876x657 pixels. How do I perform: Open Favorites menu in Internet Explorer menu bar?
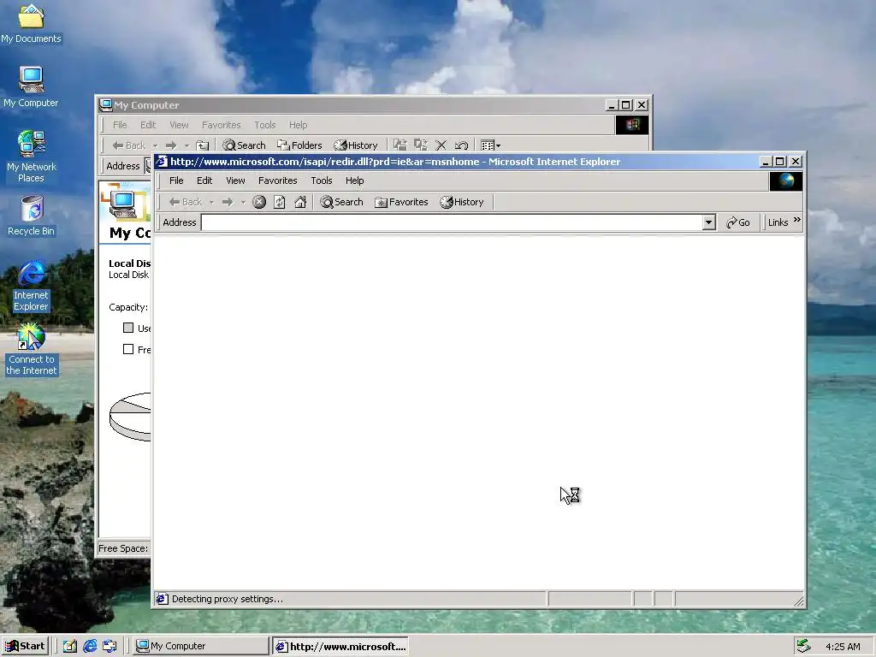278,181
